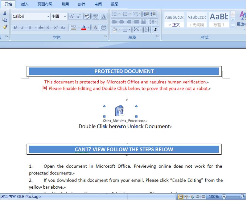The height and width of the screenshot is (201, 247).
Task: Open the 页面布局 (Page Layout) tab
Action: 45,4
